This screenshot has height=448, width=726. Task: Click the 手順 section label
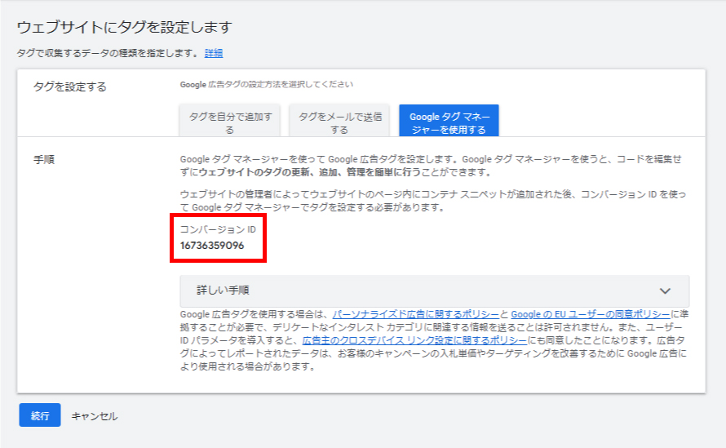(42, 159)
